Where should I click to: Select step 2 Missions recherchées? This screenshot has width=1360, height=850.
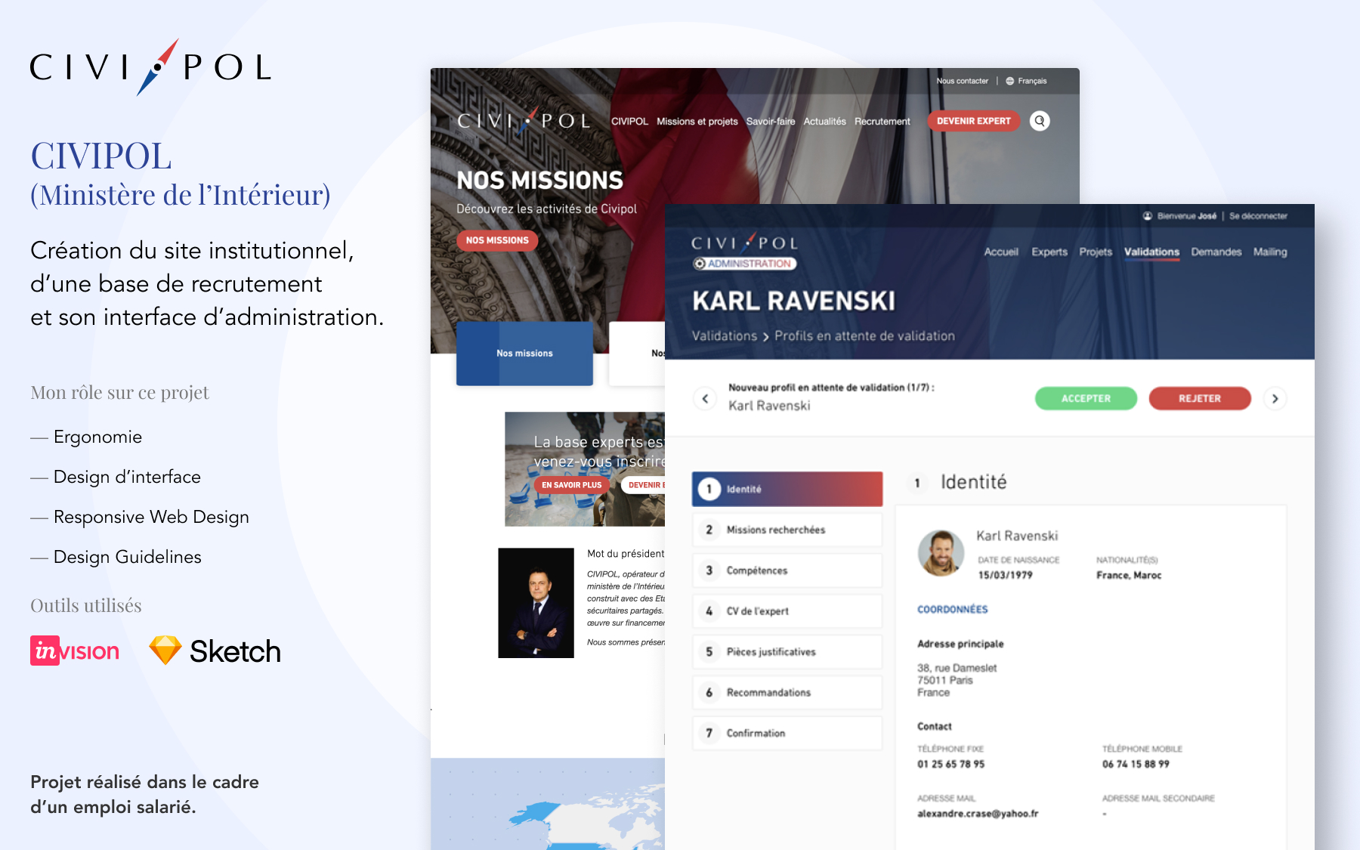click(x=787, y=530)
